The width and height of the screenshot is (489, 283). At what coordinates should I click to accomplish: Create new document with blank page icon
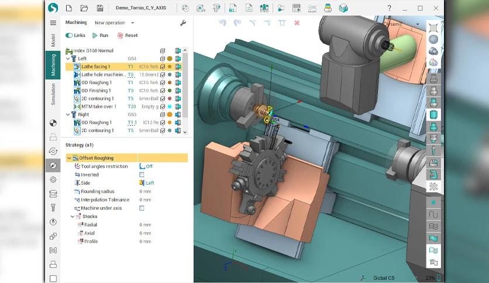click(x=69, y=8)
